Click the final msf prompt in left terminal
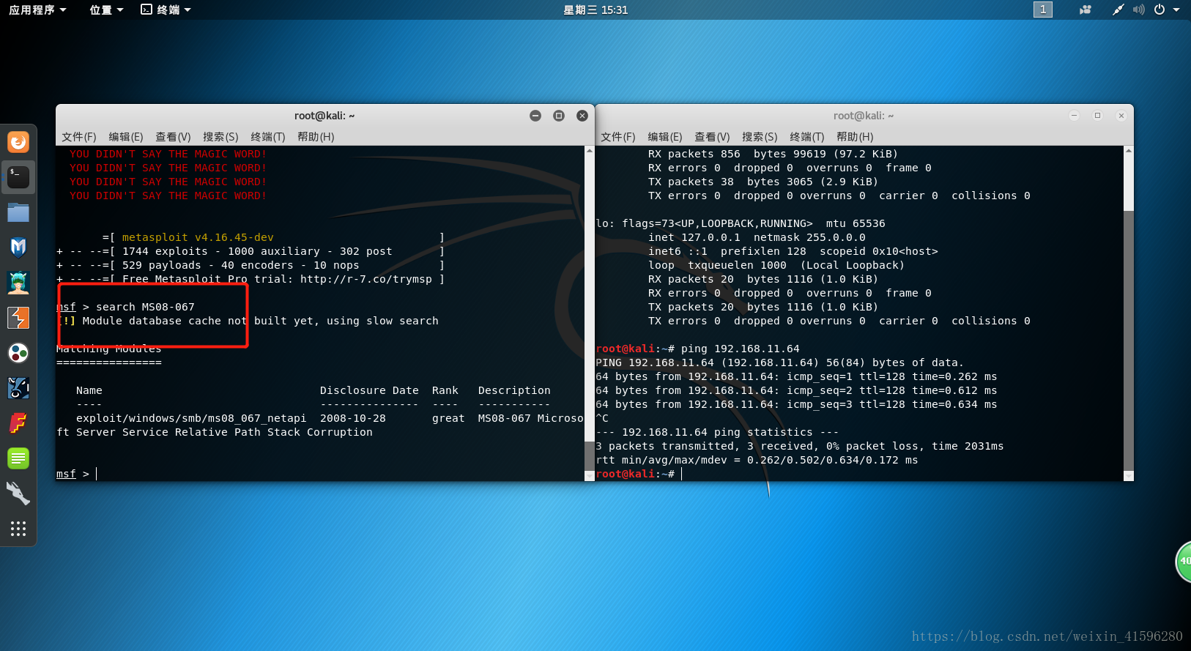Viewport: 1191px width, 651px height. point(73,474)
